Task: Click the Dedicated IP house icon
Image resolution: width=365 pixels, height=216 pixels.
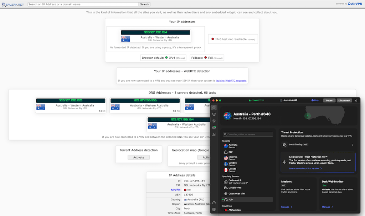Action: 226,181
